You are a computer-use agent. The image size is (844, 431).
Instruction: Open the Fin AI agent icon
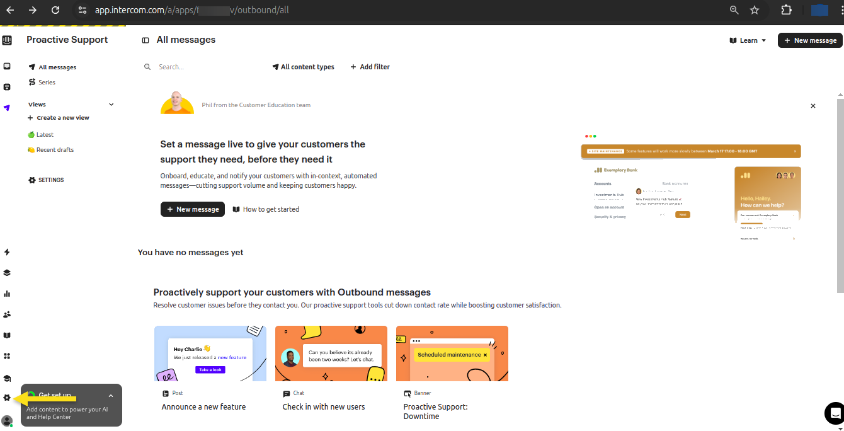[x=7, y=87]
